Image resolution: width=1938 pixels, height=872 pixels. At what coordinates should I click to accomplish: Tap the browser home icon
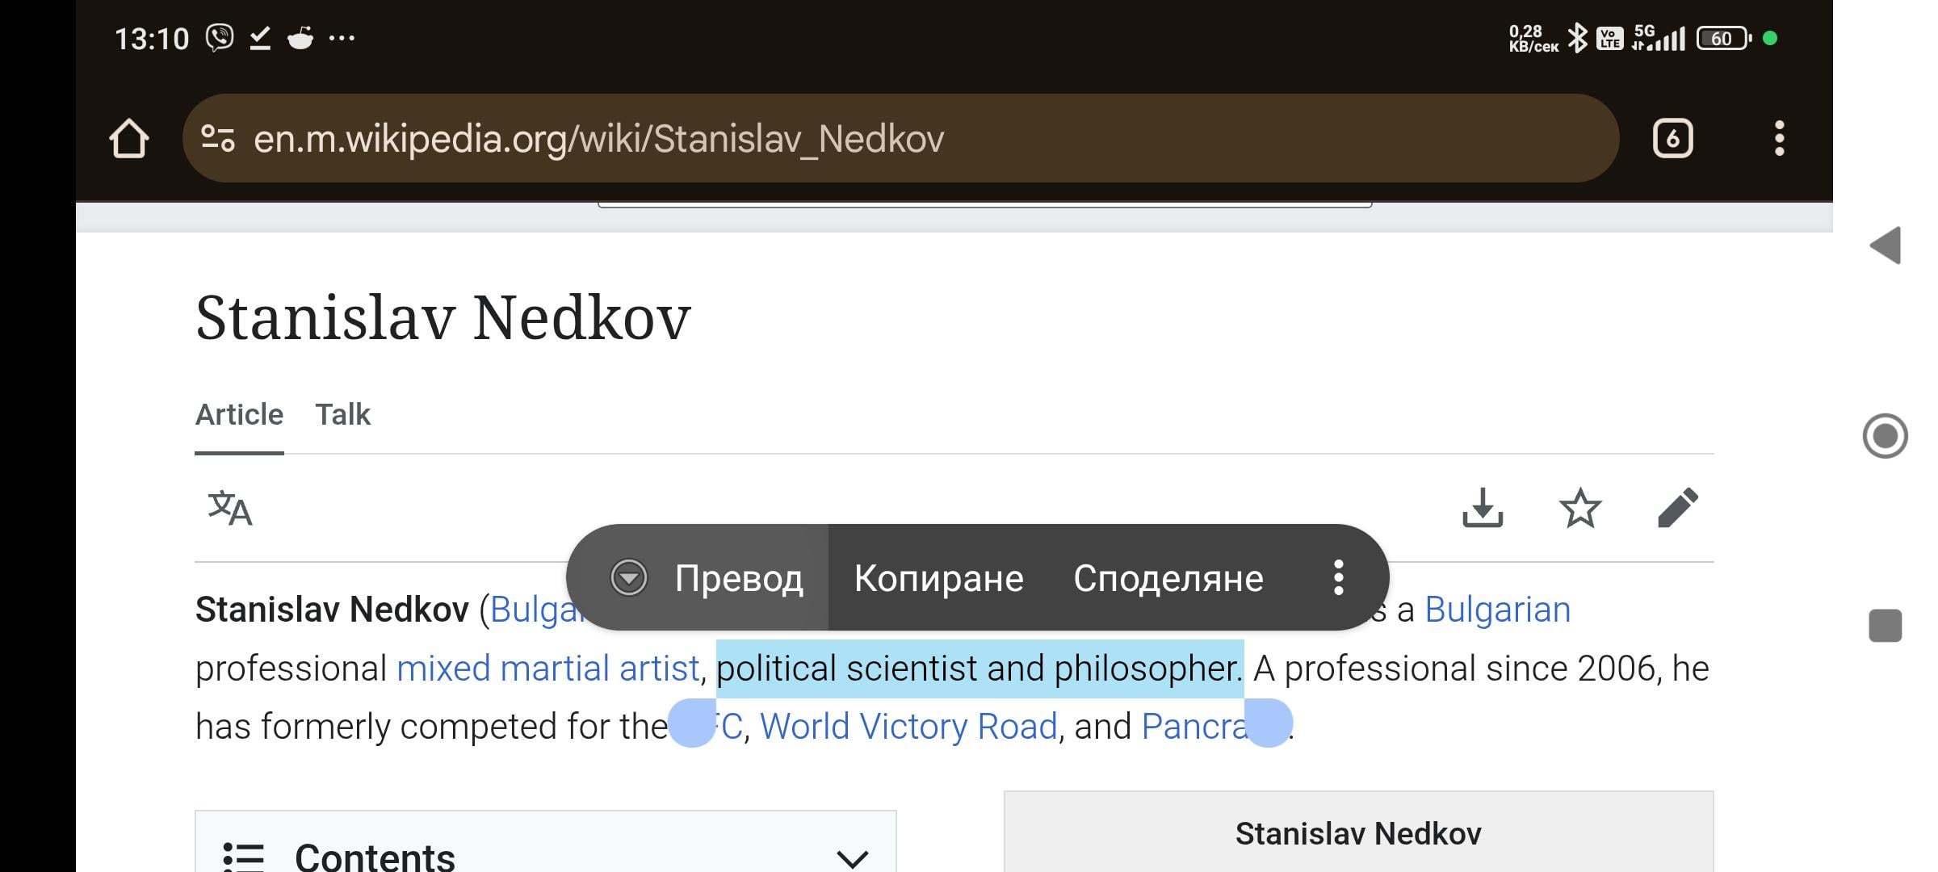click(x=129, y=139)
